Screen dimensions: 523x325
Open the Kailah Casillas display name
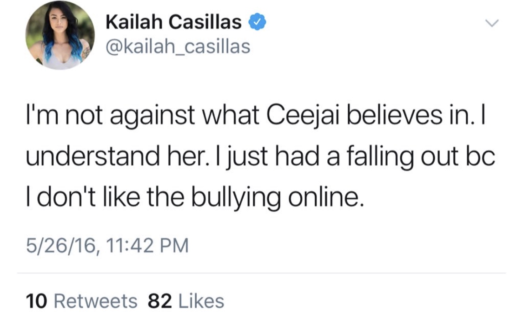(173, 22)
